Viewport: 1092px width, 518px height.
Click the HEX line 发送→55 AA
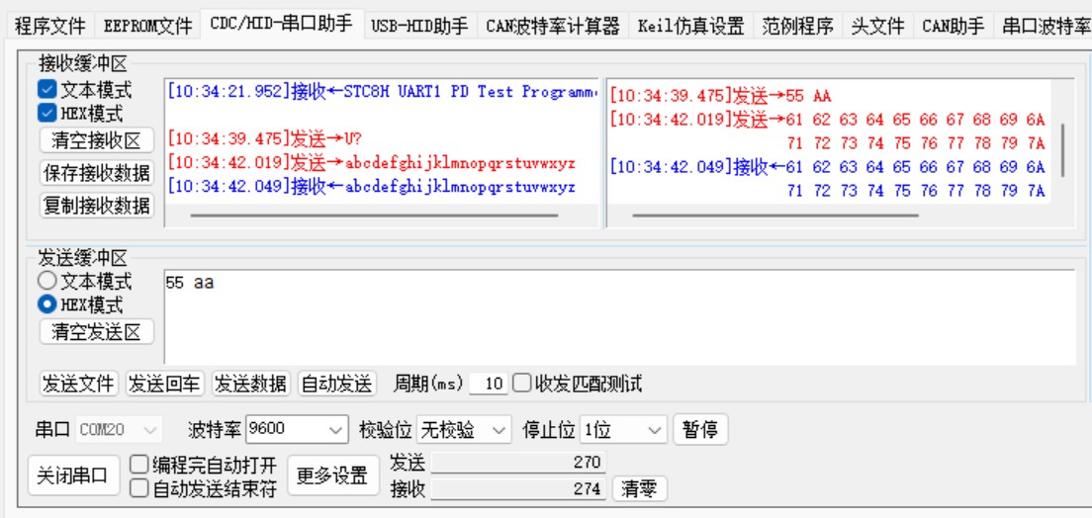tap(721, 96)
